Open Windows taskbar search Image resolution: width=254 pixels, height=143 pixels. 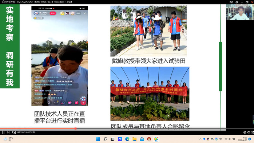pyautogui.click(x=105, y=139)
